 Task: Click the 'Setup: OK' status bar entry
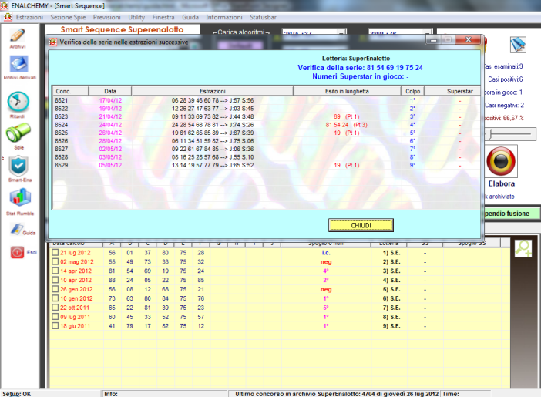[x=16, y=394]
